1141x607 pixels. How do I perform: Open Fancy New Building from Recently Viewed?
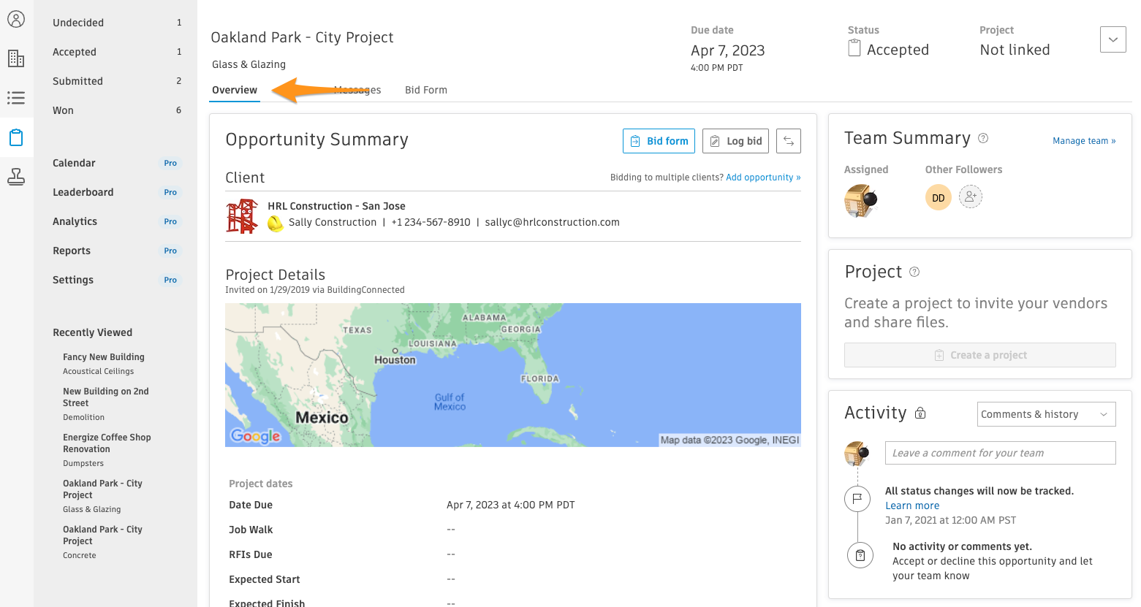pyautogui.click(x=104, y=357)
